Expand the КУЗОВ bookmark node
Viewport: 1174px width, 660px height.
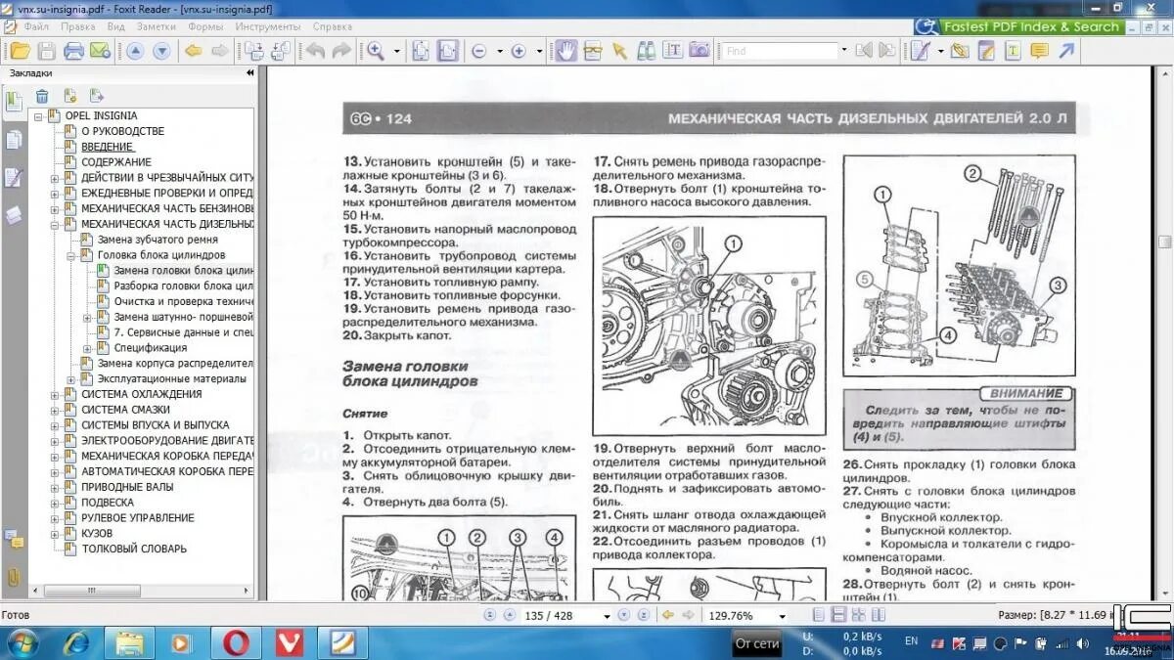pos(55,534)
